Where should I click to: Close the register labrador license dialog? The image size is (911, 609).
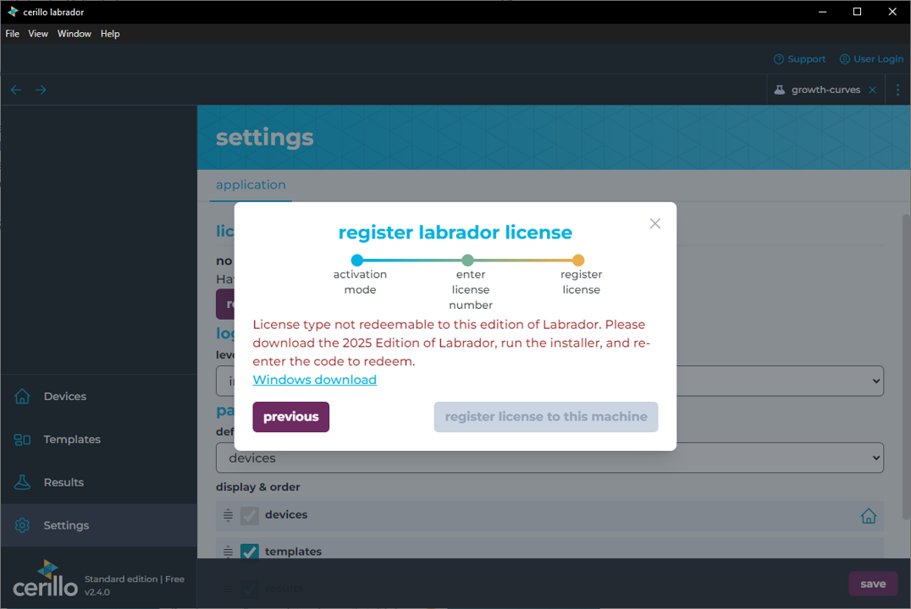pyautogui.click(x=654, y=223)
